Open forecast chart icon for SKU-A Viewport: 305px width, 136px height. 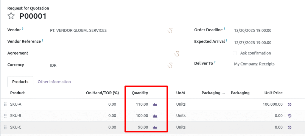[155, 104]
